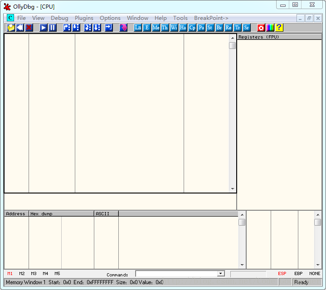
Task: Click the Hex dump column header
Action: pos(61,214)
